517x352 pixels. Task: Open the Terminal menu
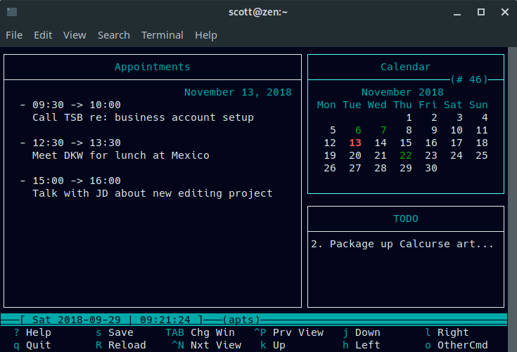(x=162, y=35)
